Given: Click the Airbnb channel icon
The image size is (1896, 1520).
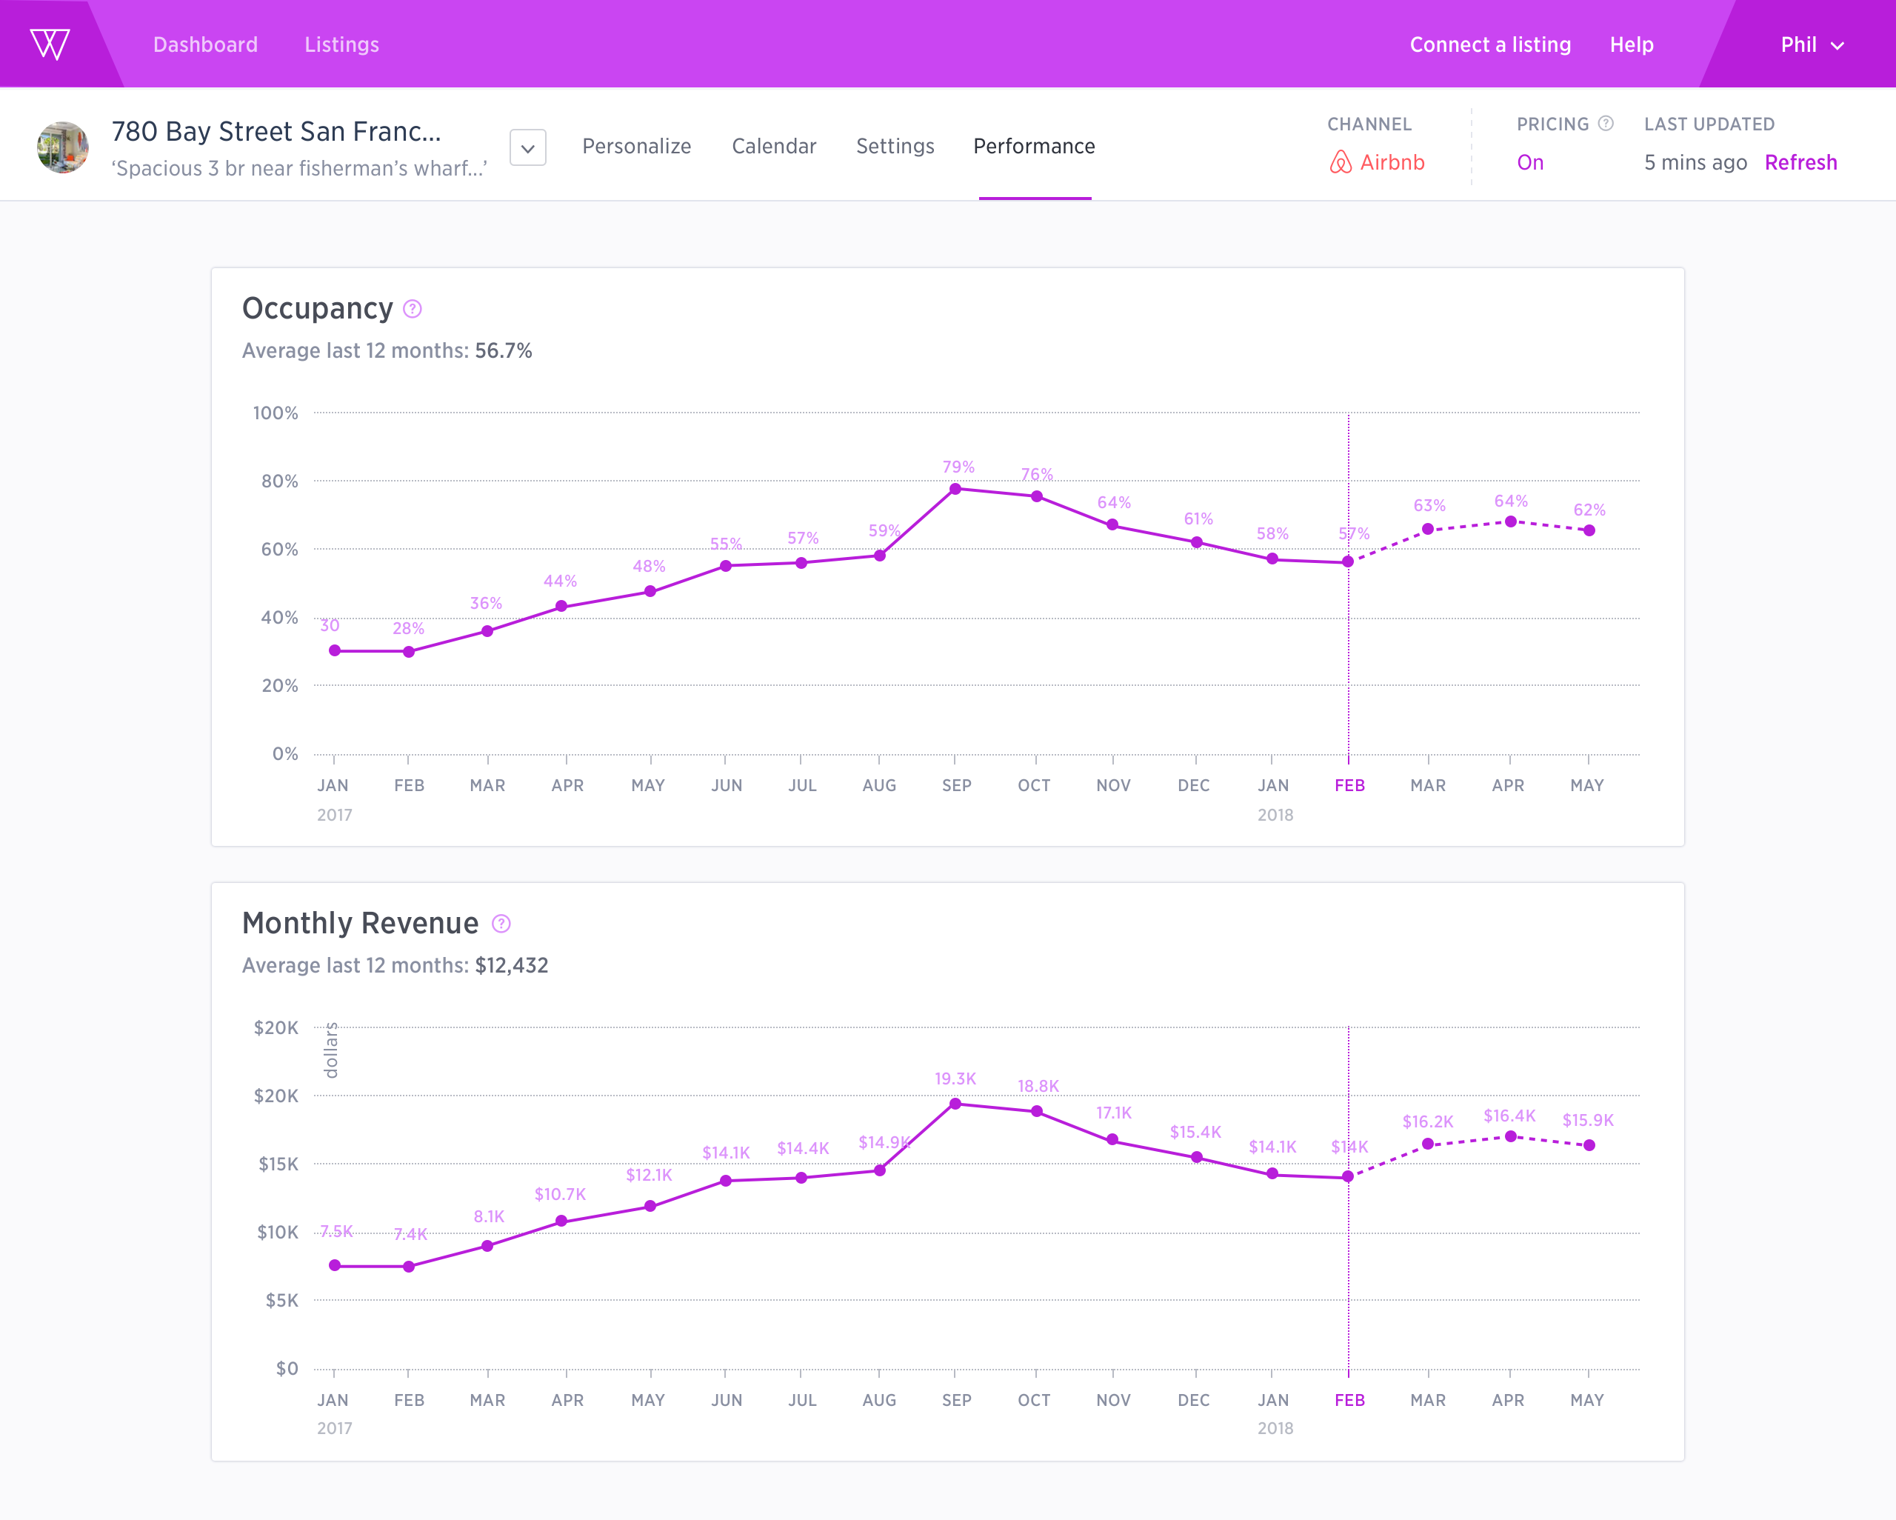Looking at the screenshot, I should point(1341,163).
